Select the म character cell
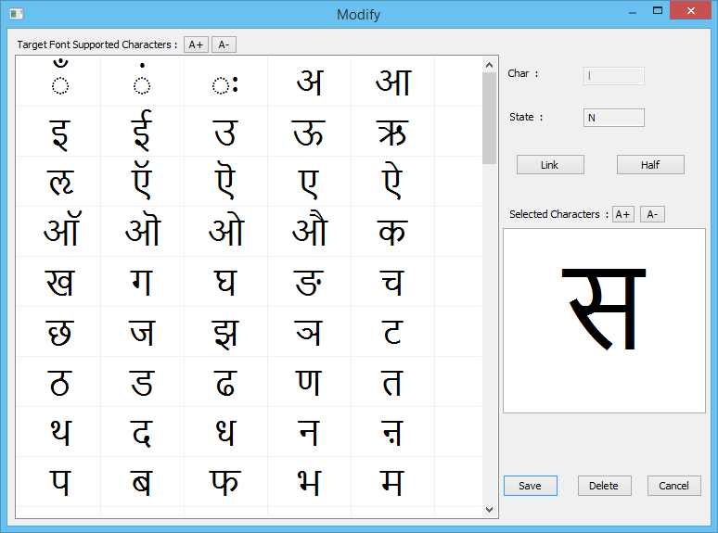Screen dimensions: 718x533 pyautogui.click(x=392, y=481)
